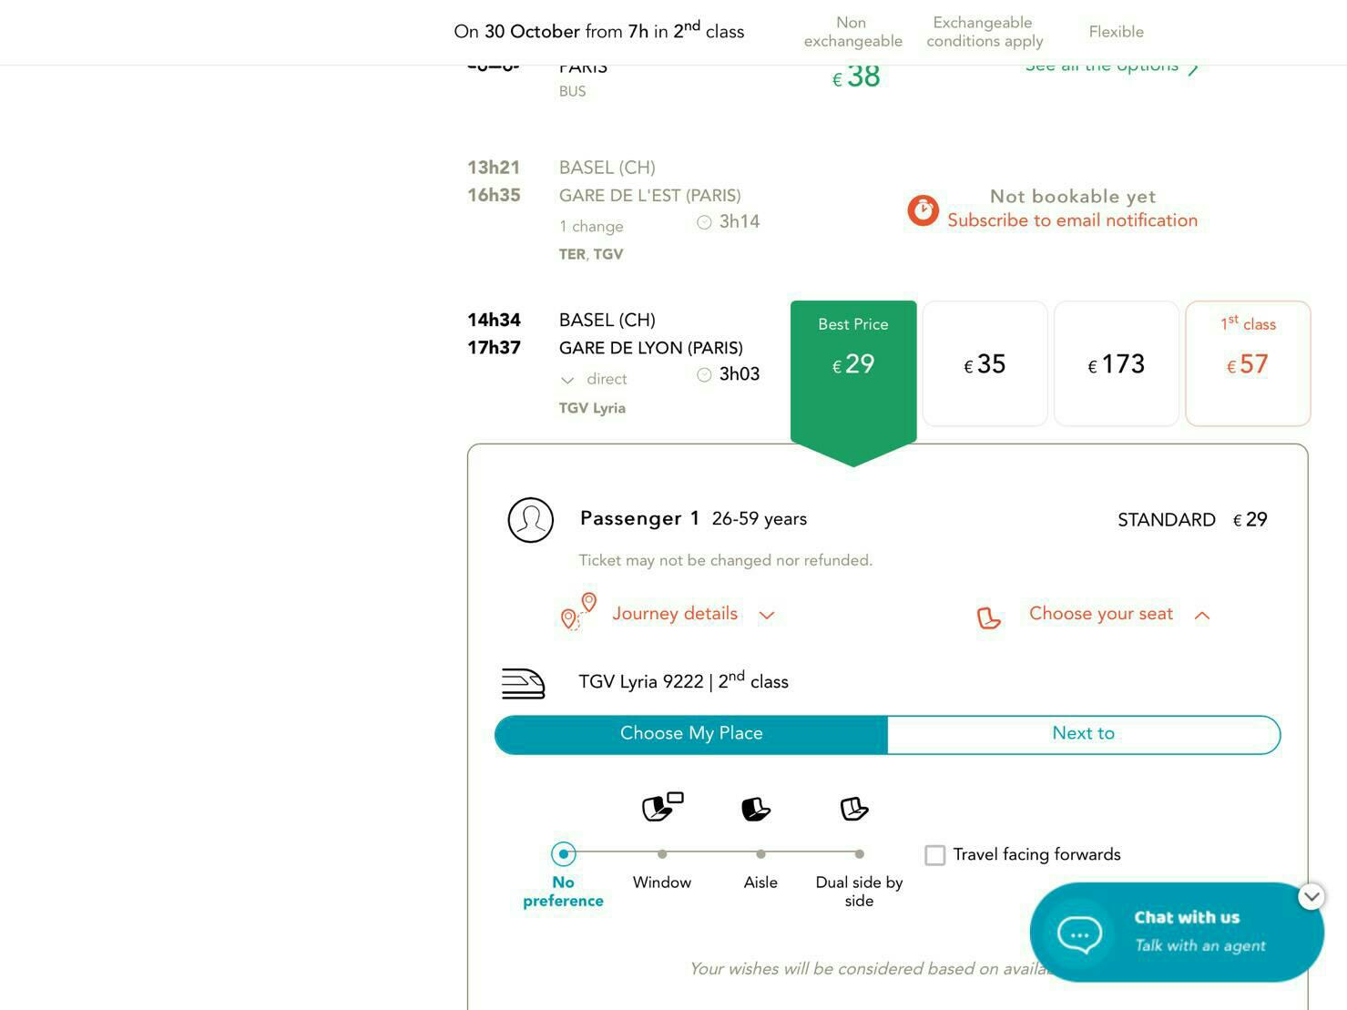Click the orange stopwatch notification icon

click(x=923, y=210)
